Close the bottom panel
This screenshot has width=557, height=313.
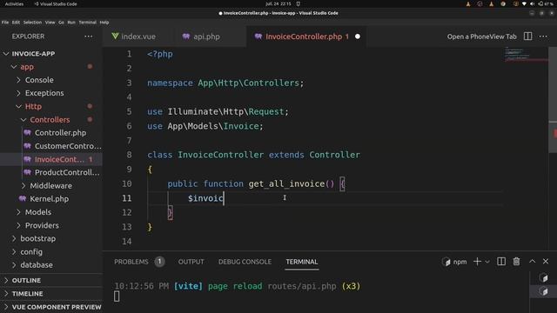coord(546,262)
